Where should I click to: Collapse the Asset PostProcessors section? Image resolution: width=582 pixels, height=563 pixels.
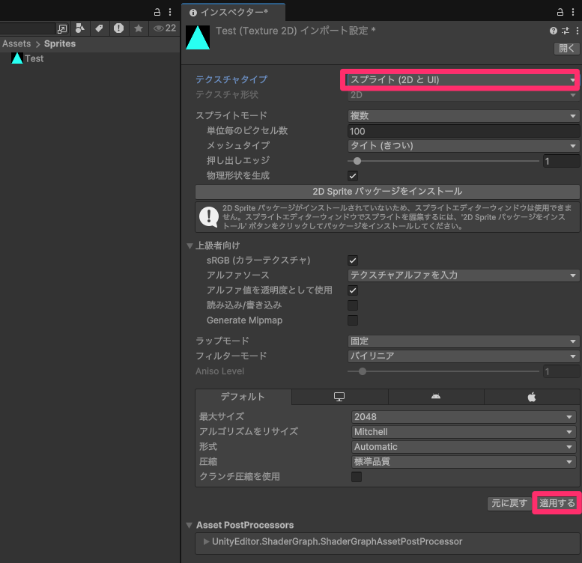pyautogui.click(x=190, y=525)
